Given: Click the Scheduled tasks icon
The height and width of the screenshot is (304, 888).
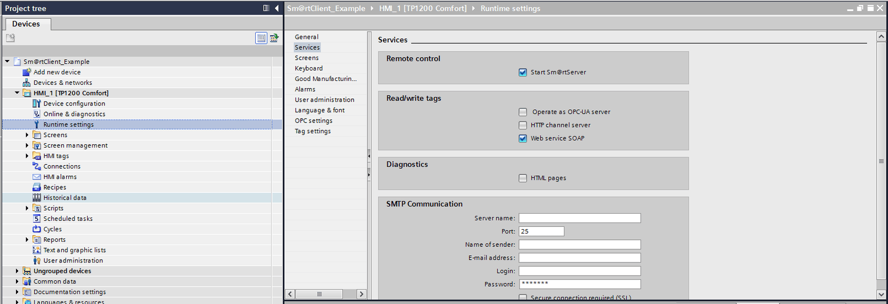Looking at the screenshot, I should point(37,219).
